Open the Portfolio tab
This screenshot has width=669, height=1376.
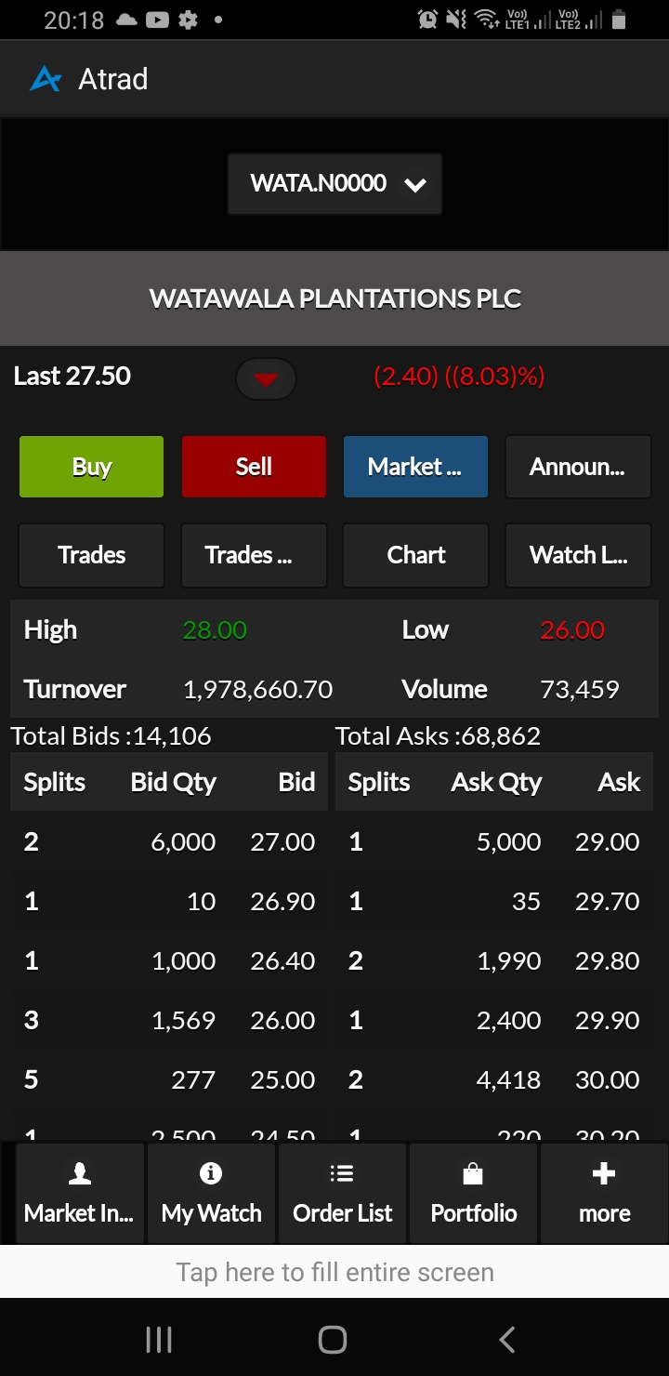(x=473, y=1194)
